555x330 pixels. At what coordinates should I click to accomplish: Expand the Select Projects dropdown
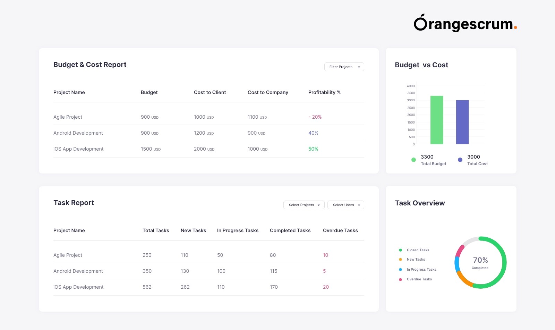pyautogui.click(x=304, y=205)
